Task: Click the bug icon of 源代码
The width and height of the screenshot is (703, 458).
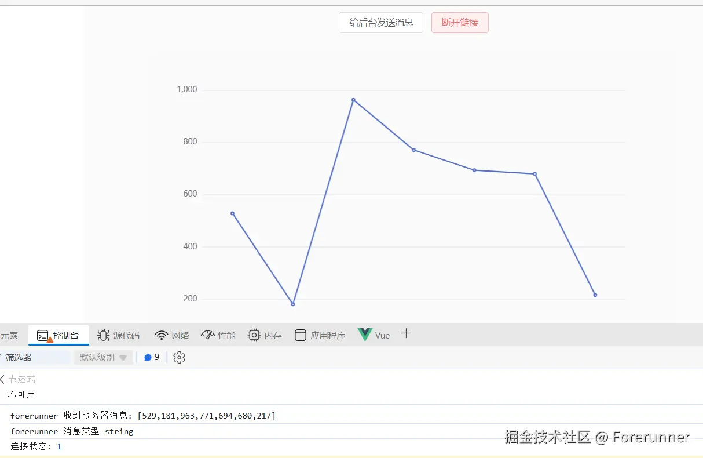Action: coord(103,335)
